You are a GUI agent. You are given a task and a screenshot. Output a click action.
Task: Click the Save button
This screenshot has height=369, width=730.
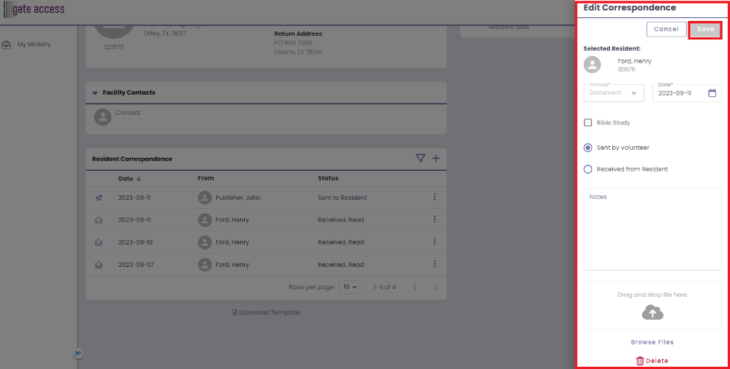pyautogui.click(x=705, y=29)
